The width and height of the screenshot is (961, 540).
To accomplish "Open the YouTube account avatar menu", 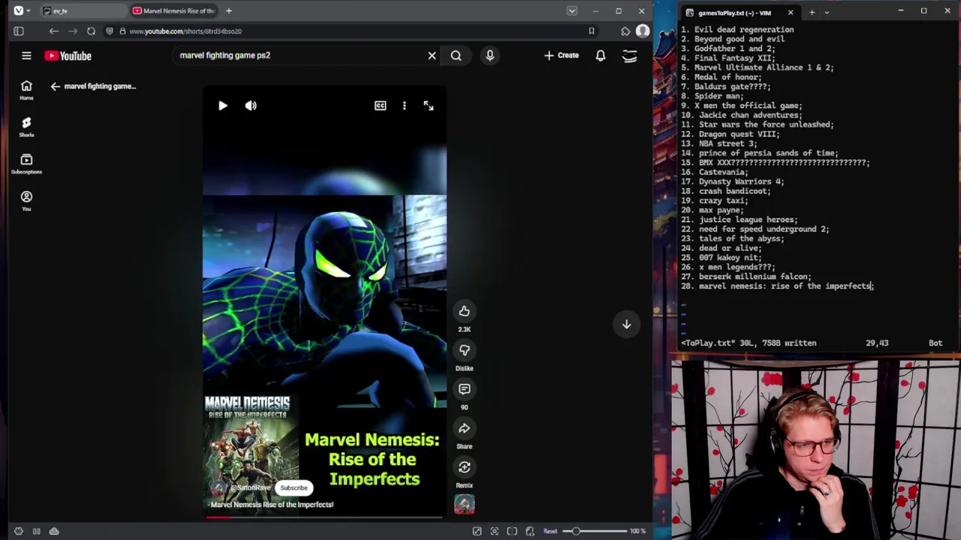I will click(x=630, y=55).
